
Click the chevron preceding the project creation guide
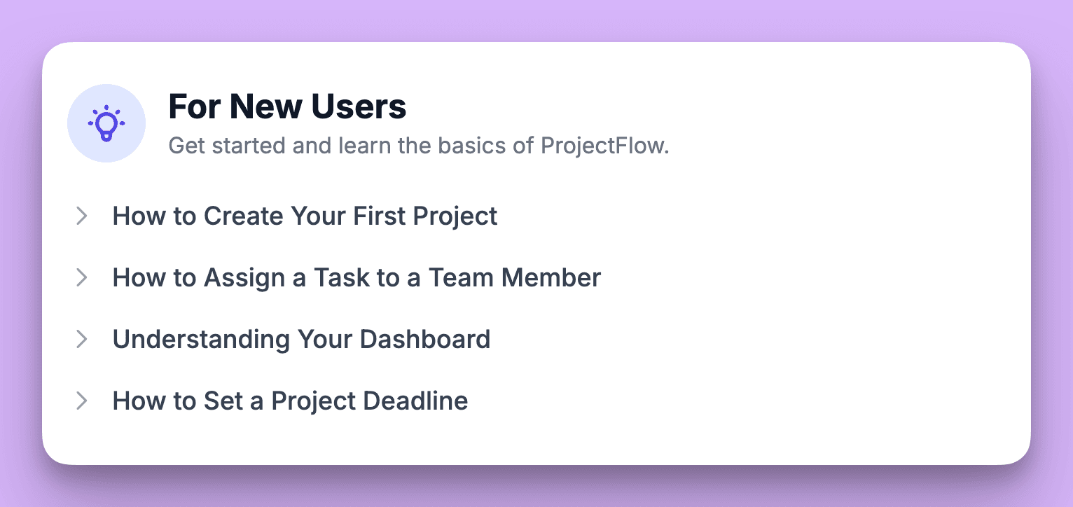pos(82,216)
